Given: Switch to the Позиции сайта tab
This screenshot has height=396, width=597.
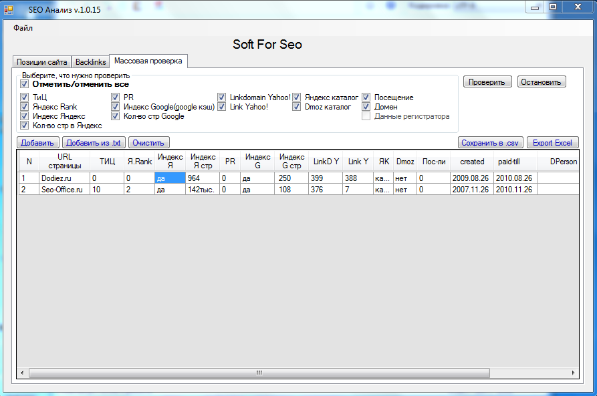Looking at the screenshot, I should coord(42,62).
